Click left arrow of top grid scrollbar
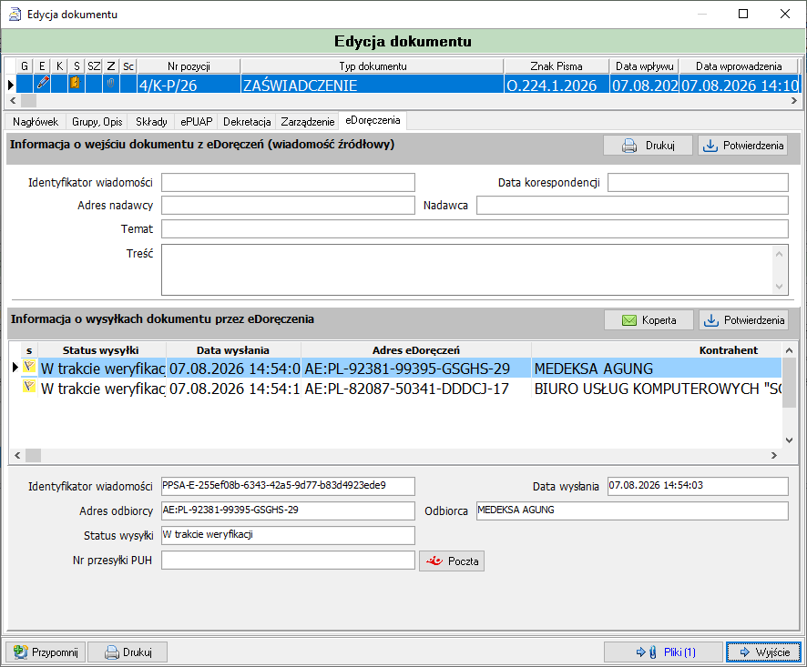This screenshot has width=807, height=667. 13,101
